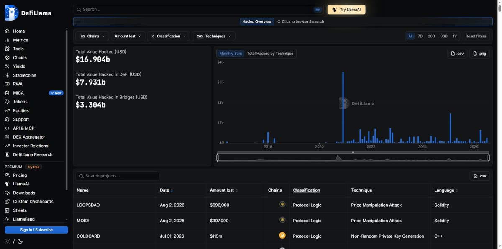Download chart data as .csv
502x249 pixels.
457,54
